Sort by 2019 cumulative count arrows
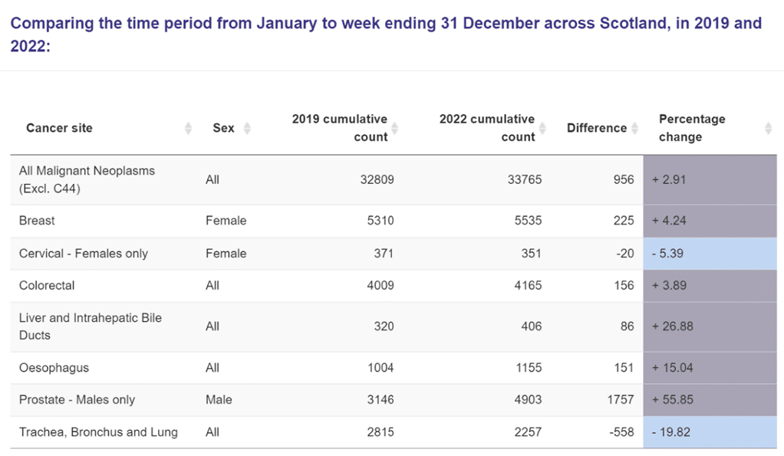 point(394,128)
